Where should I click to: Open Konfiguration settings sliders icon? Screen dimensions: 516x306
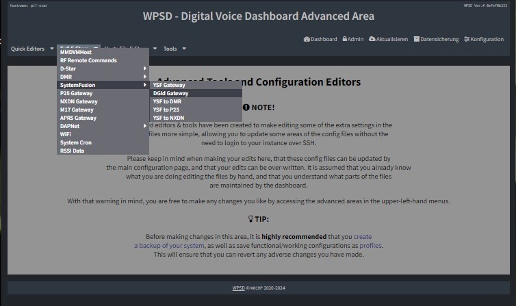click(x=467, y=40)
